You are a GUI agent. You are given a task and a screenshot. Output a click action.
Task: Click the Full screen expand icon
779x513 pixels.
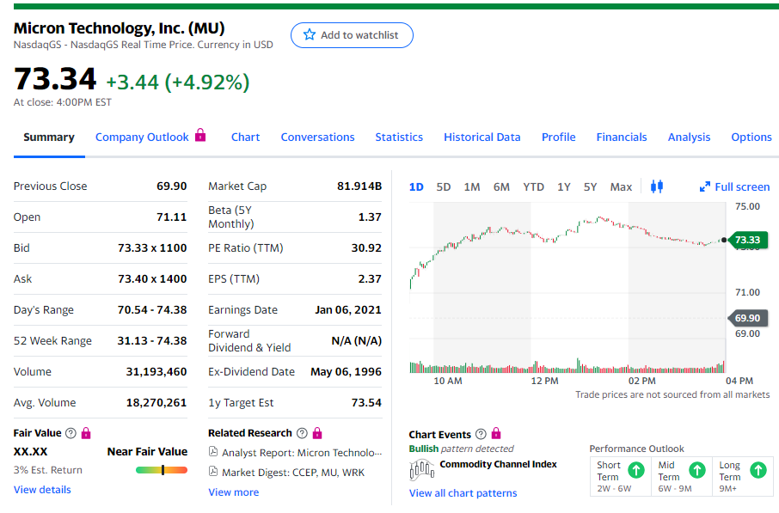[705, 186]
